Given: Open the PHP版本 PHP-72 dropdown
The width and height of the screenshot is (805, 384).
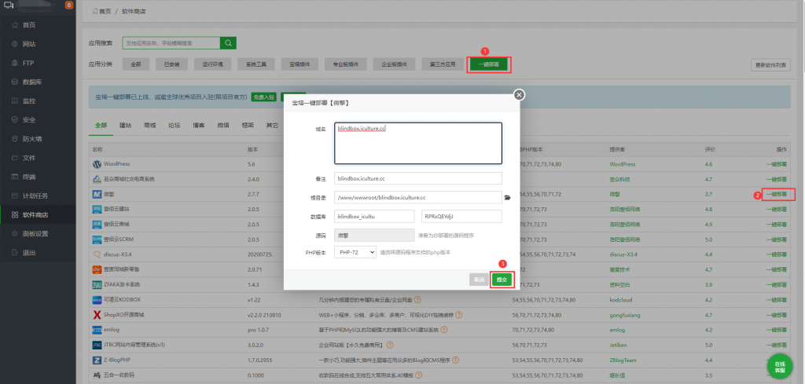Looking at the screenshot, I should point(355,252).
